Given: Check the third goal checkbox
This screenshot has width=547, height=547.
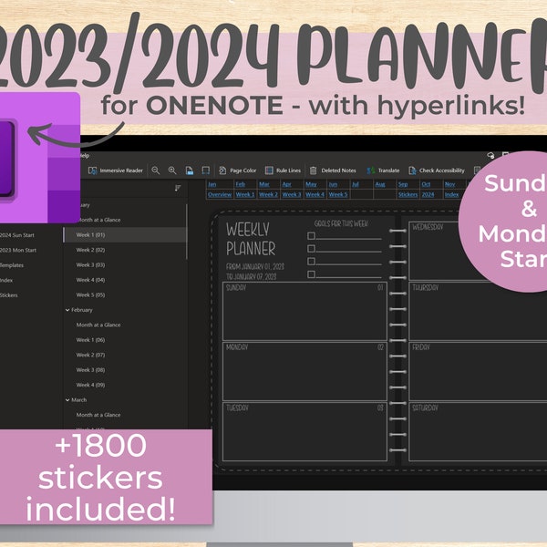Looking at the screenshot, I should click(x=311, y=262).
